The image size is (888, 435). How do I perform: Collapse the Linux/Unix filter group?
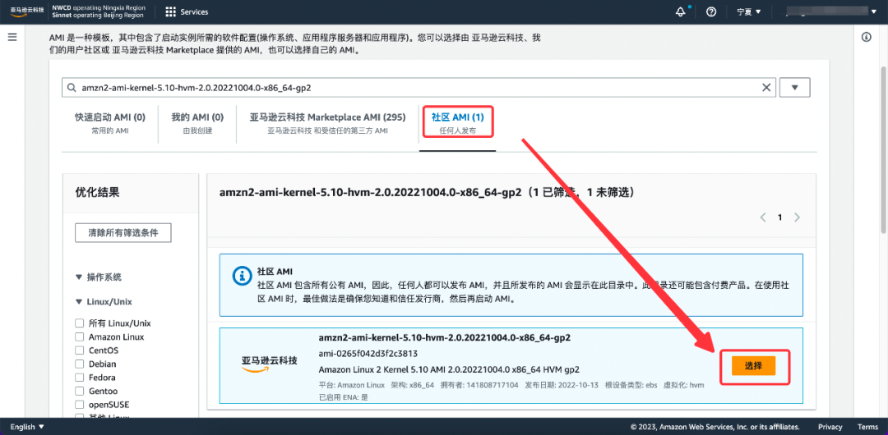coord(79,301)
